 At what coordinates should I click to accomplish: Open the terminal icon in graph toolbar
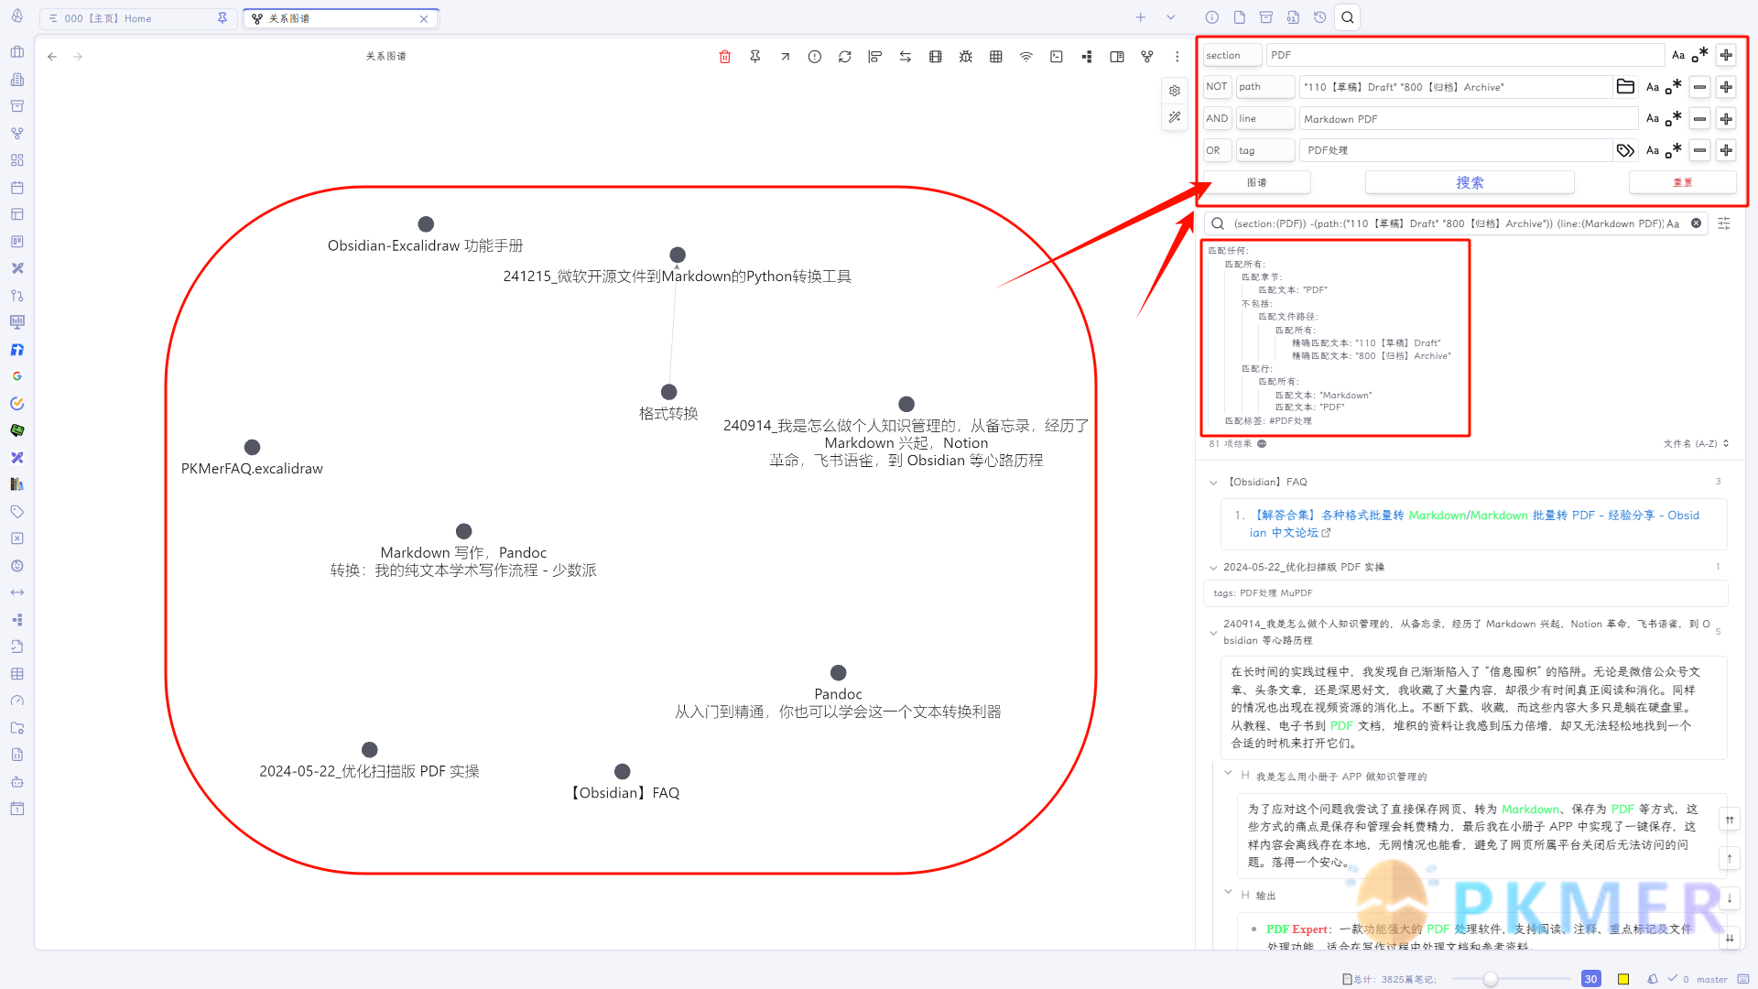tap(1056, 57)
